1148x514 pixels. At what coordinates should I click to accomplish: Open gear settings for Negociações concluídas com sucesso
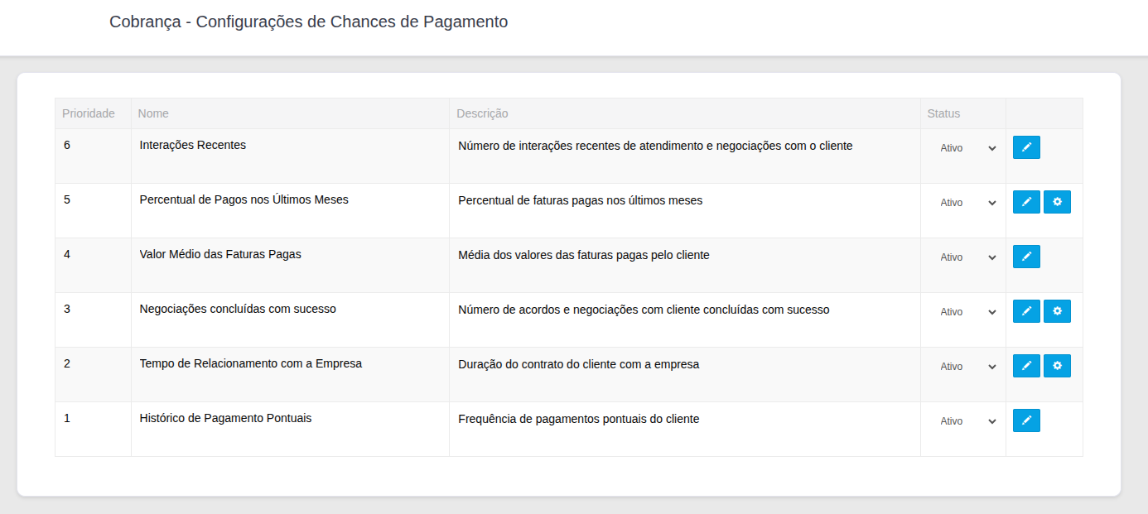point(1057,311)
